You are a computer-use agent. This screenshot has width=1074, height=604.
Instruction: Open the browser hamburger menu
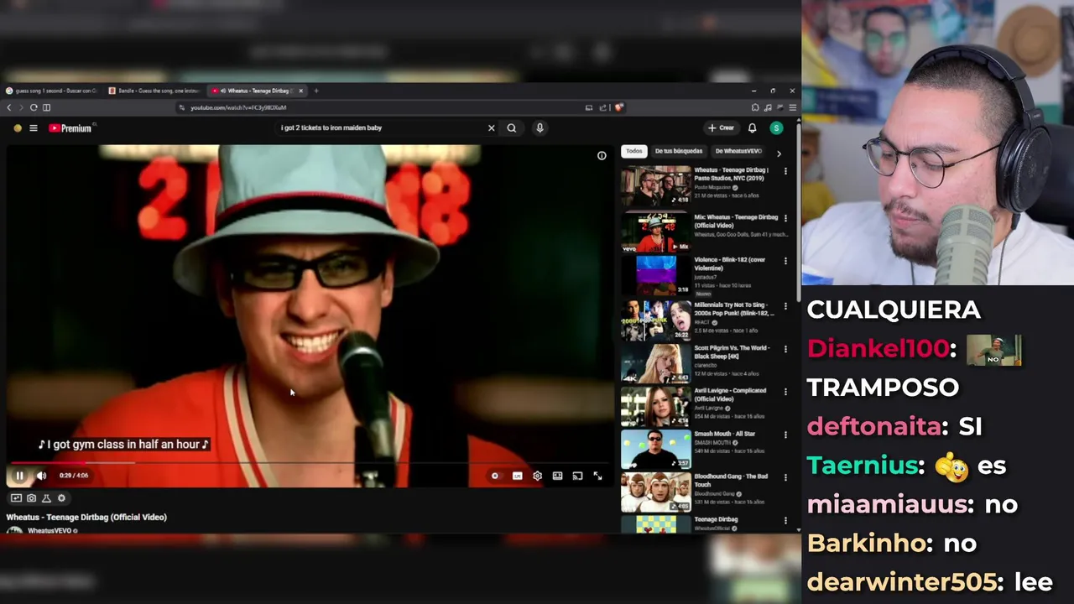click(792, 107)
